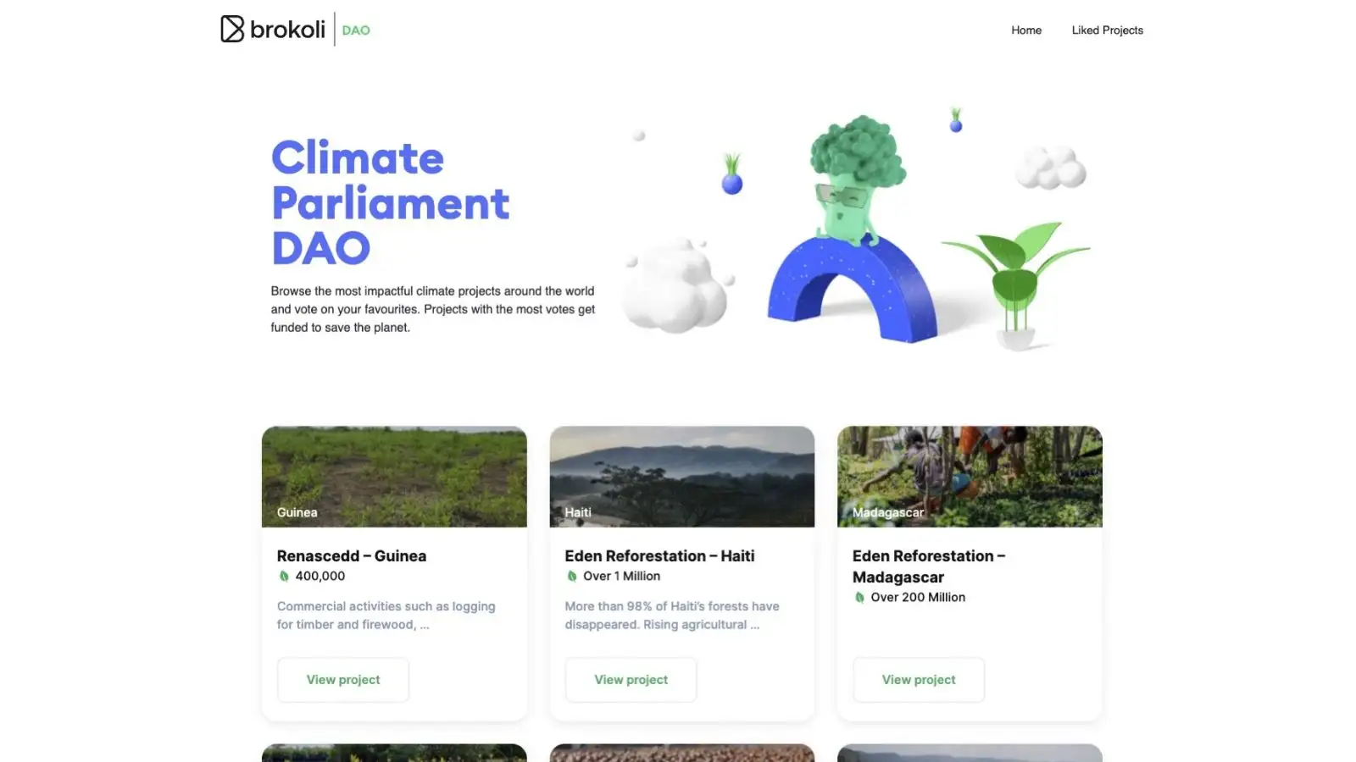Click the brokoli logo icon
The width and height of the screenshot is (1356, 762).
(232, 29)
